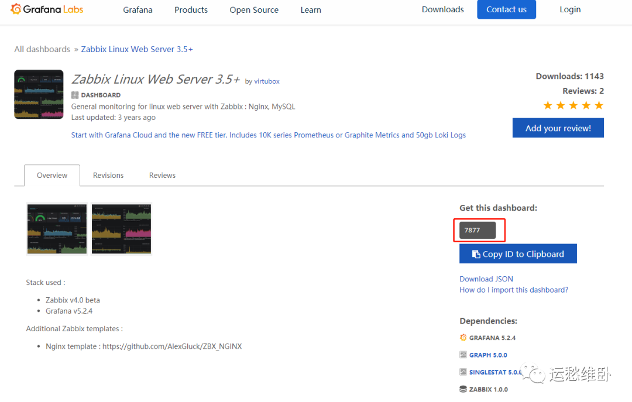Click the Downloads: 1143 text
This screenshot has width=632, height=402.
click(x=569, y=76)
